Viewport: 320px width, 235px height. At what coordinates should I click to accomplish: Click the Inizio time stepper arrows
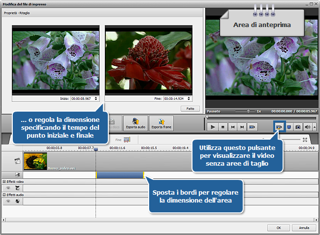(x=95, y=98)
